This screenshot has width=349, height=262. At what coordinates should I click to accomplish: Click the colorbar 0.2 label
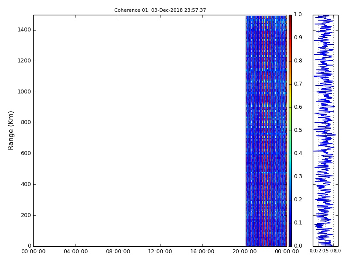click(x=298, y=200)
